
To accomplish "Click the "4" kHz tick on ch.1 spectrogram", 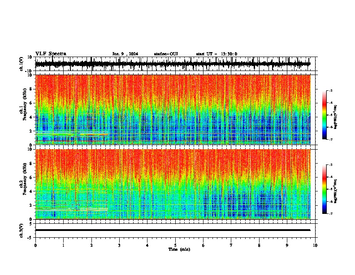I will click(x=31, y=117).
